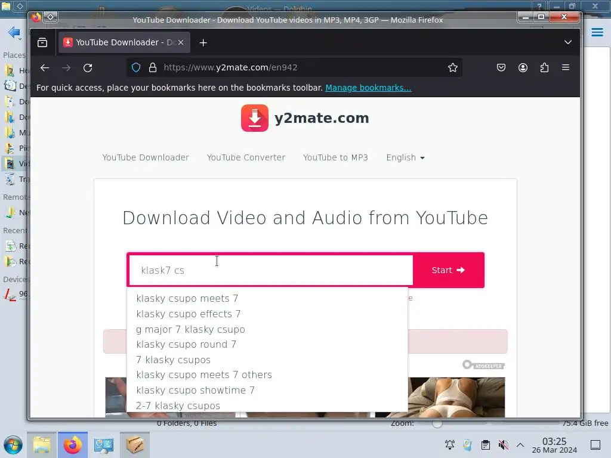Toggle the muted volume tray icon
Viewport: 611px width, 458px height.
pyautogui.click(x=503, y=445)
